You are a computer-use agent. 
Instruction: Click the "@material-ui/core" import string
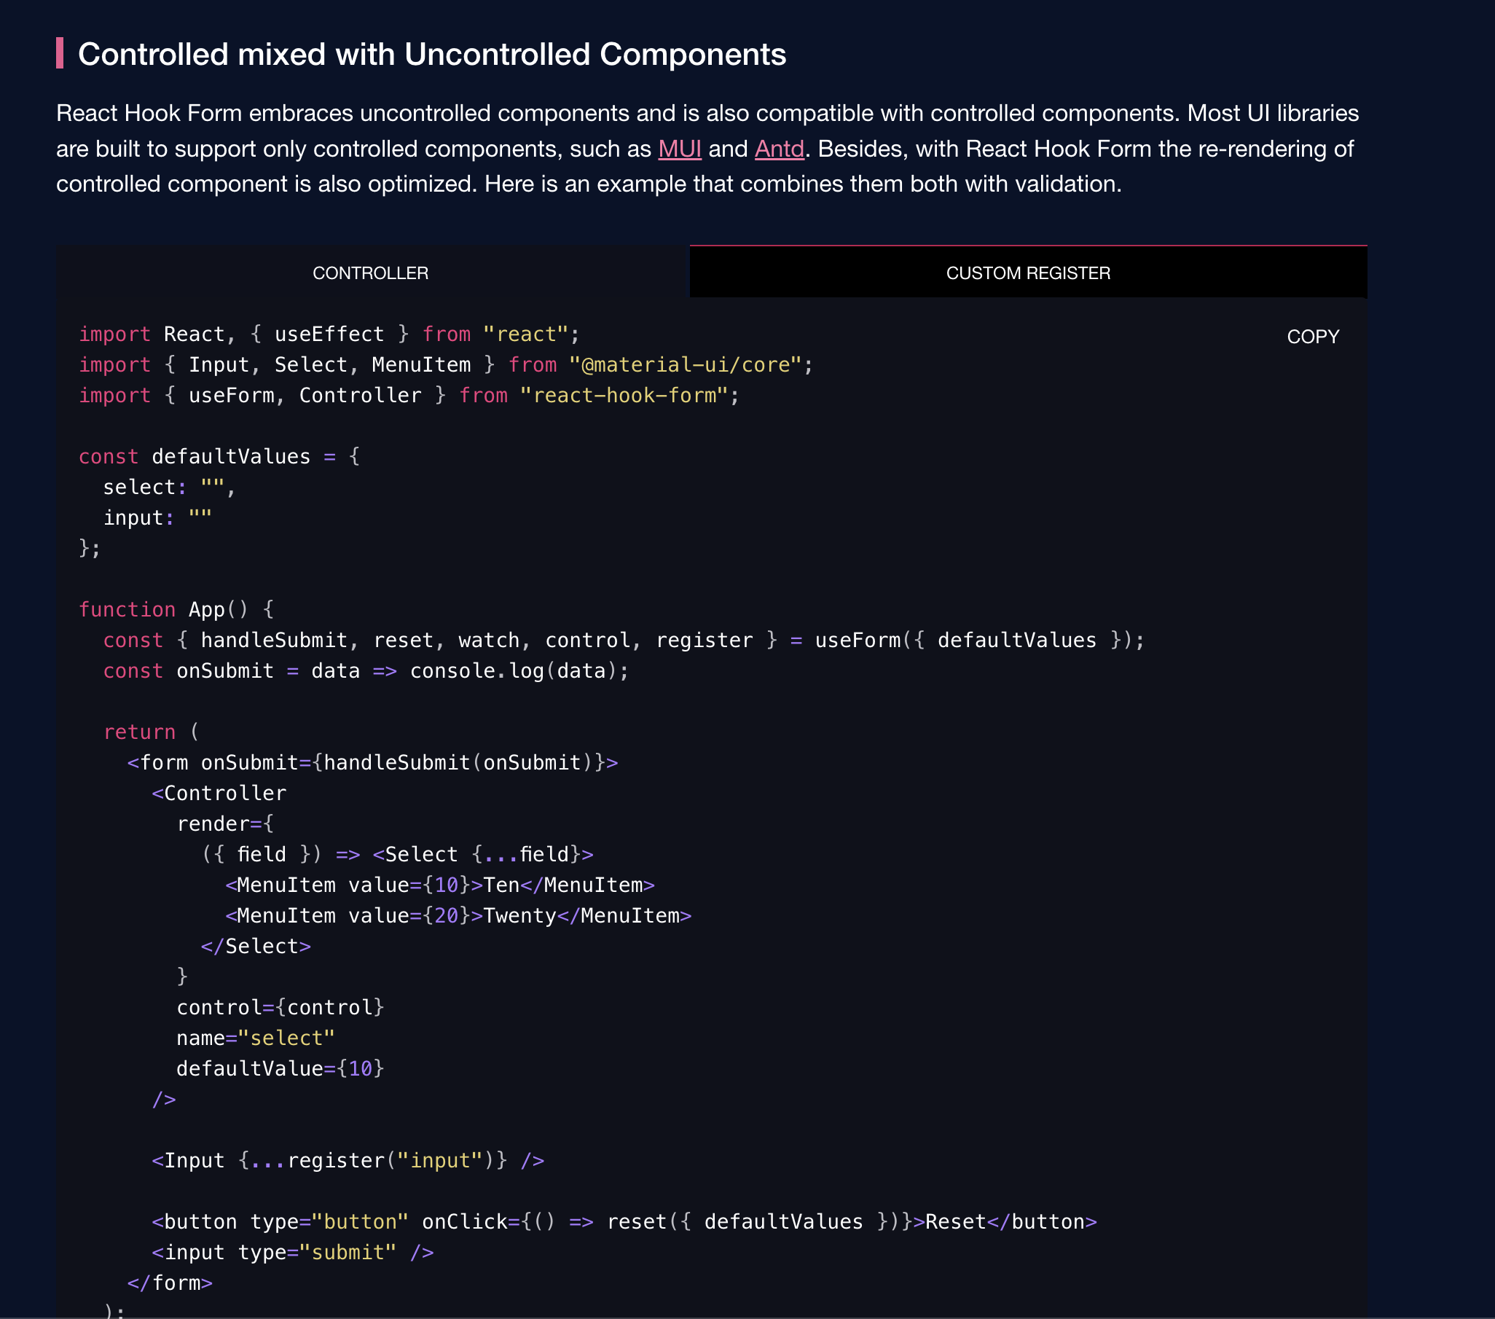685,364
